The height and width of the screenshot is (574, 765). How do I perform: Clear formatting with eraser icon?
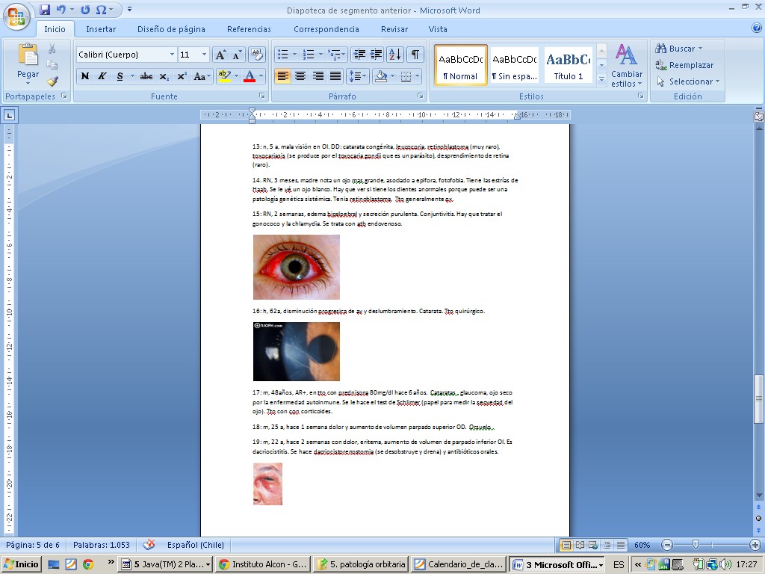256,55
